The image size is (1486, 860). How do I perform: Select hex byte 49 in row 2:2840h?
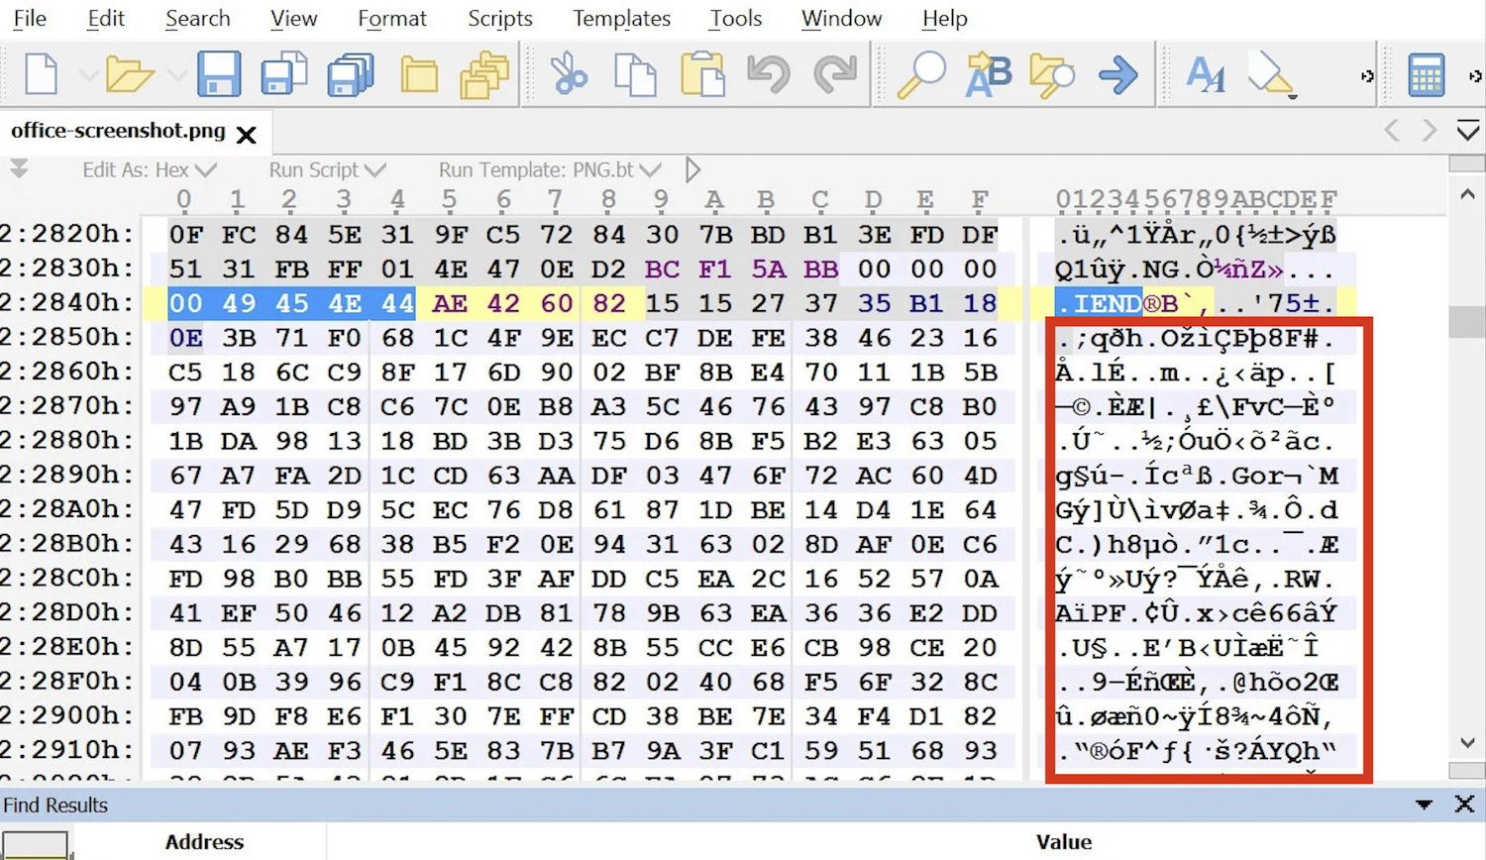click(238, 303)
